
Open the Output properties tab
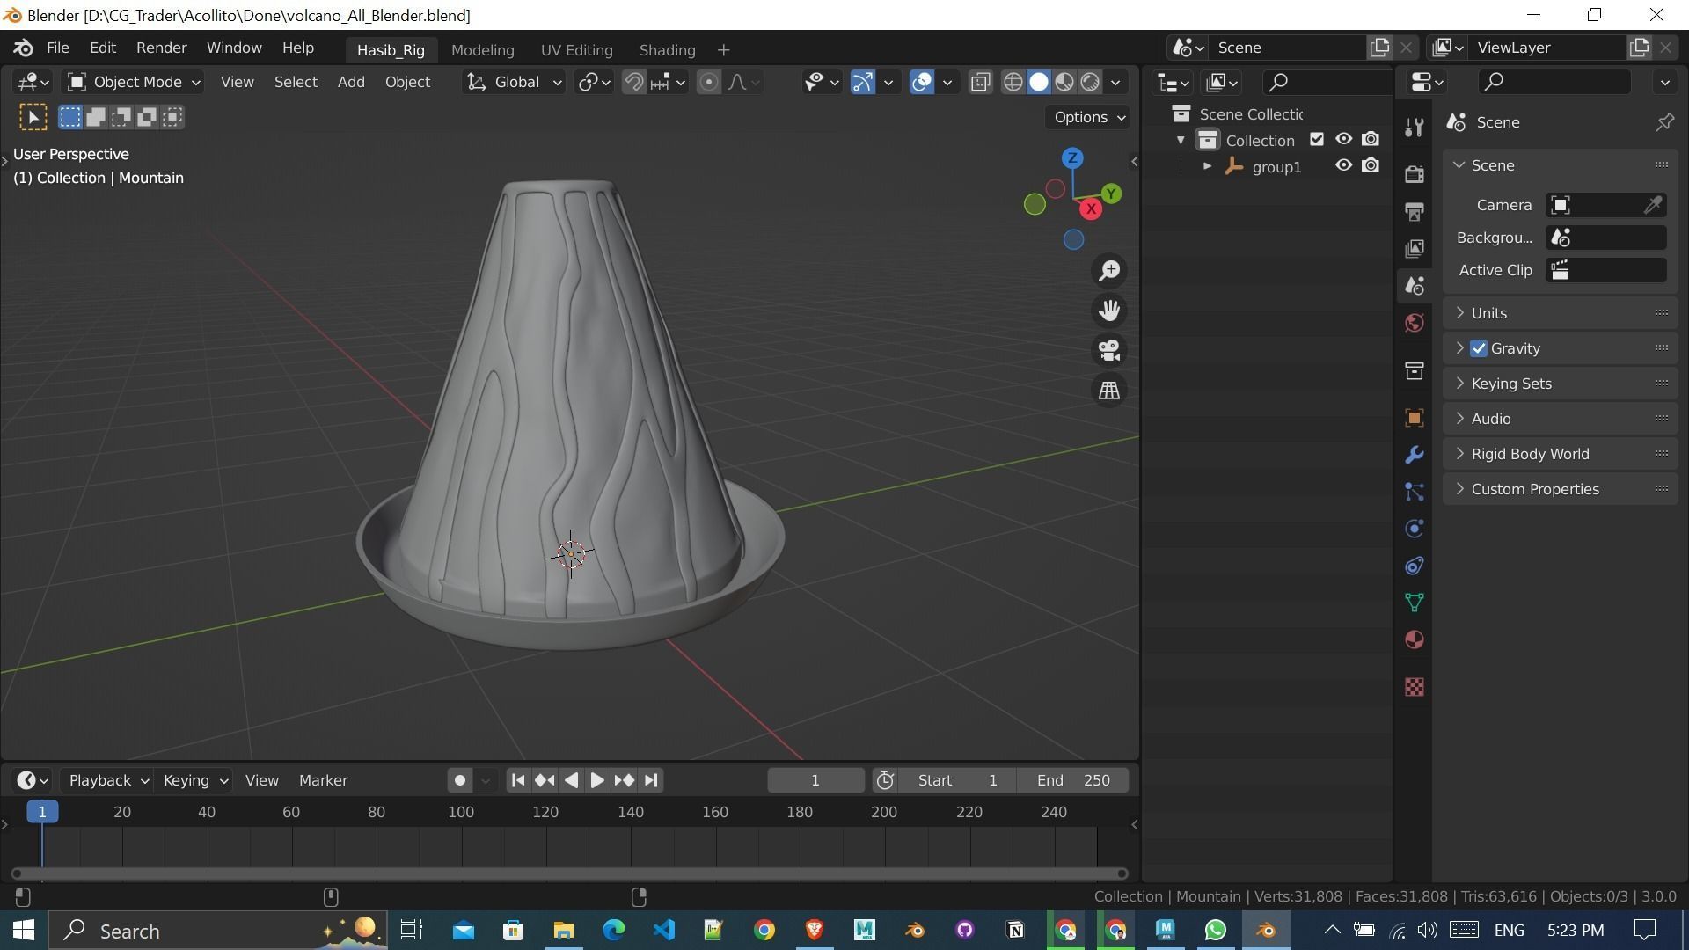point(1414,211)
